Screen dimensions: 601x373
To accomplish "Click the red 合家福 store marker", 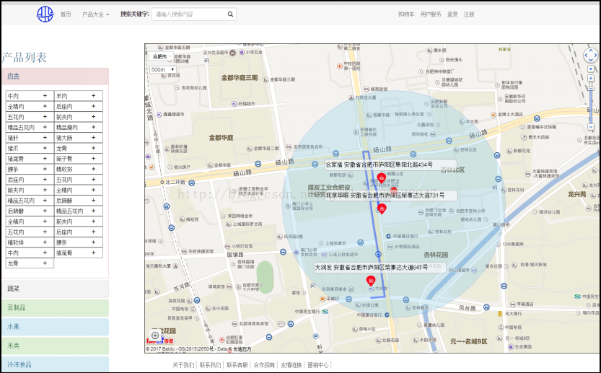I will (x=382, y=178).
